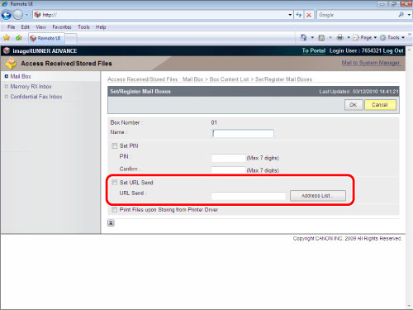Click the Log Out link

click(x=393, y=50)
